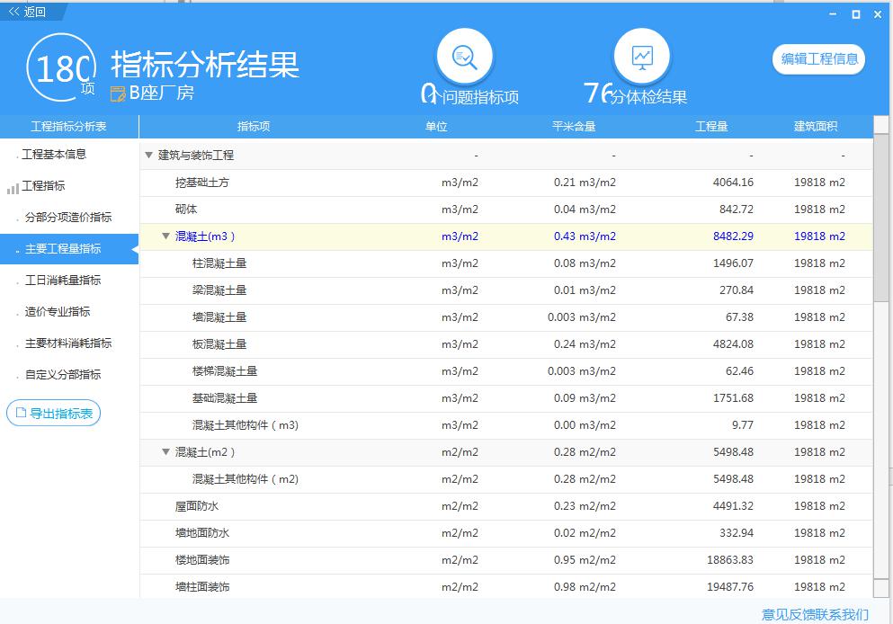This screenshot has height=624, width=893.
Task: Go to 主要材料消耗指标 section
Action: tap(68, 343)
